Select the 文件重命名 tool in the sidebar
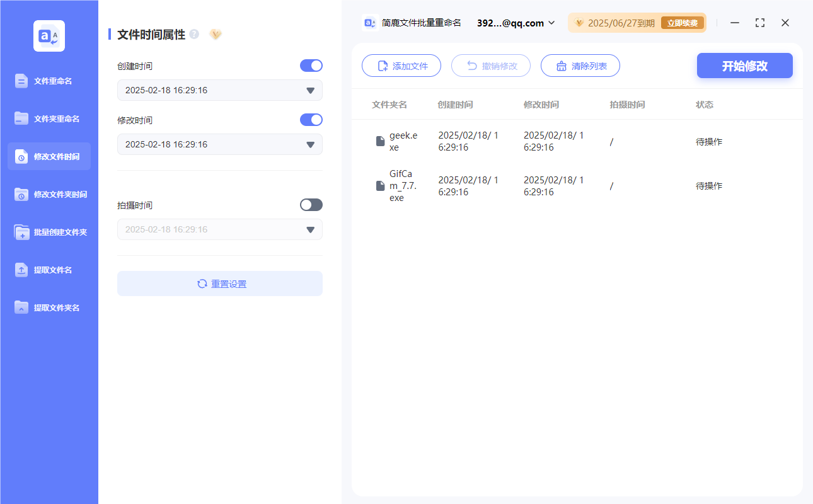The width and height of the screenshot is (813, 504). tap(49, 81)
